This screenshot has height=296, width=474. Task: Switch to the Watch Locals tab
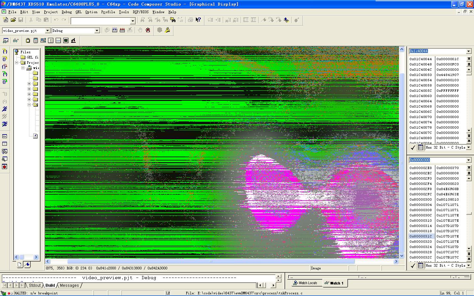pos(305,283)
